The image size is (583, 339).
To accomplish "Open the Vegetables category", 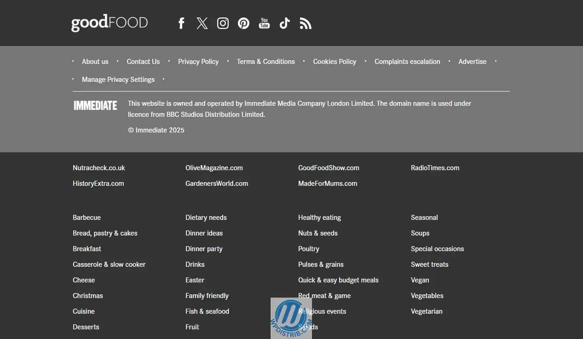I will (x=427, y=296).
